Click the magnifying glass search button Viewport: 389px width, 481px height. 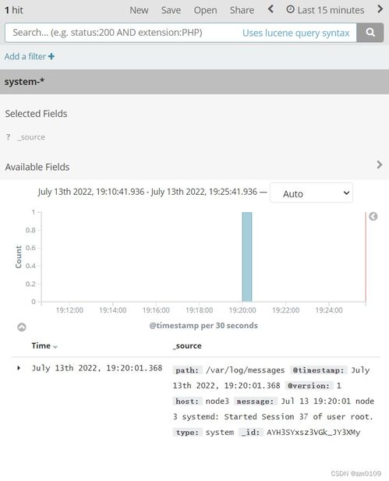coord(370,32)
